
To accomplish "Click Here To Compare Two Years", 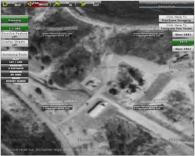I will point(176,27).
